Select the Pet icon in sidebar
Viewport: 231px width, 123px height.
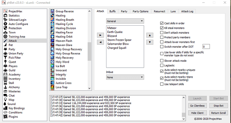5,45
